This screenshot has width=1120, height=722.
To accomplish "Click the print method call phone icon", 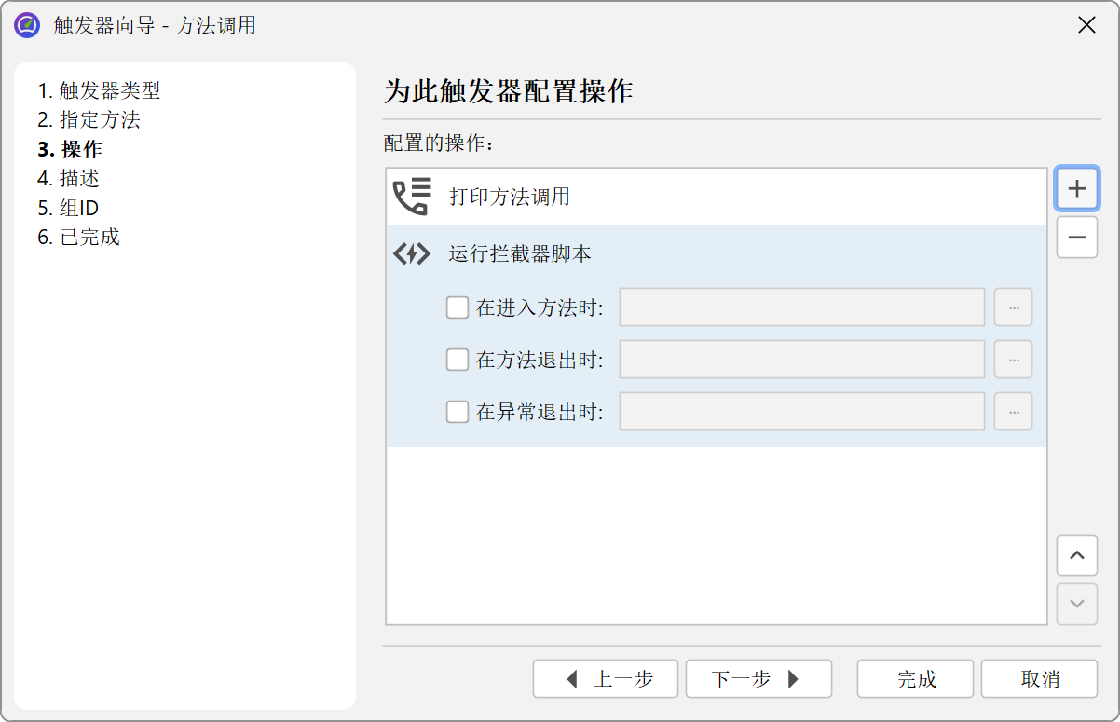I will 412,197.
